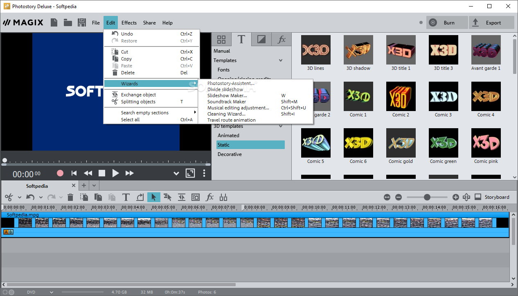518x296 pixels.
Task: Open the fx effects tab in the media pool
Action: coord(282,40)
